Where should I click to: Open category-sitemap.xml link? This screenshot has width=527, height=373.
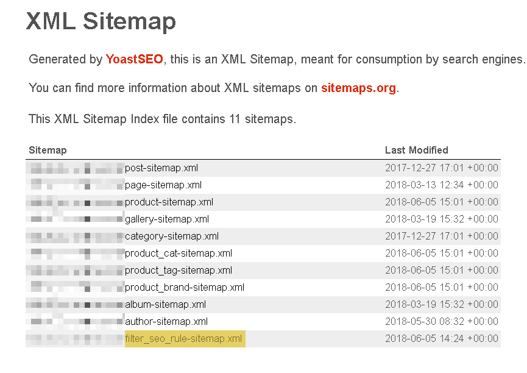click(171, 236)
